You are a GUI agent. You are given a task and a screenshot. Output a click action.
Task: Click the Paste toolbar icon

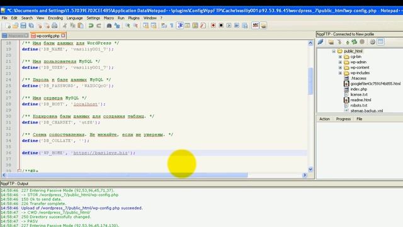tap(81, 25)
